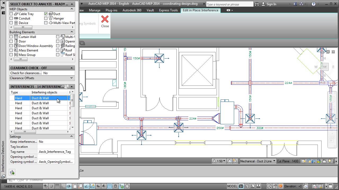Click the palette auto-hide arrows icon

pos(3,8)
